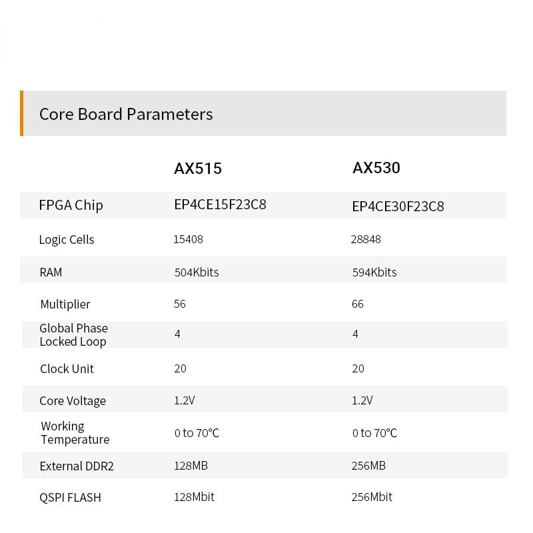Click the Clock Unit row label

[67, 369]
